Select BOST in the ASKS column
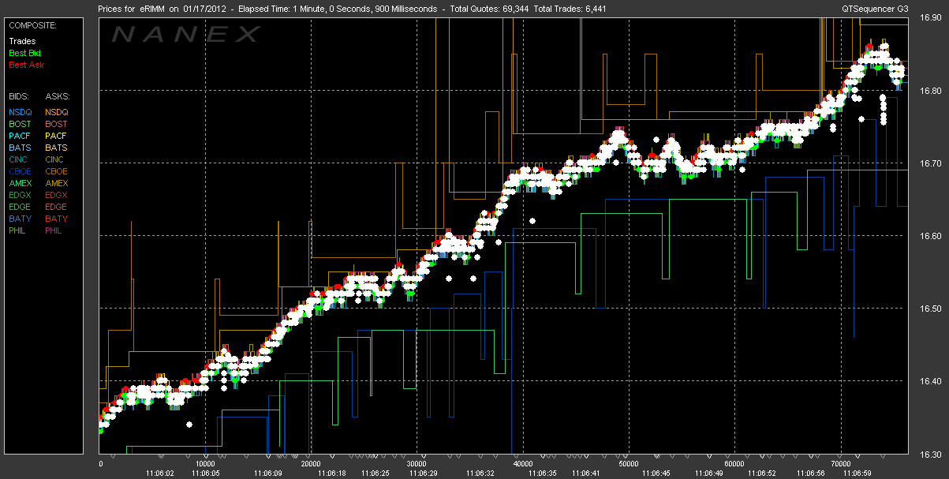Screen dimensions: 949x479 [x=57, y=124]
